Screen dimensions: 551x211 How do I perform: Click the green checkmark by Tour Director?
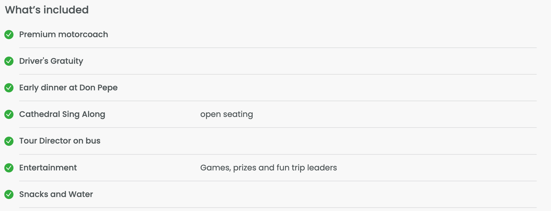click(9, 141)
